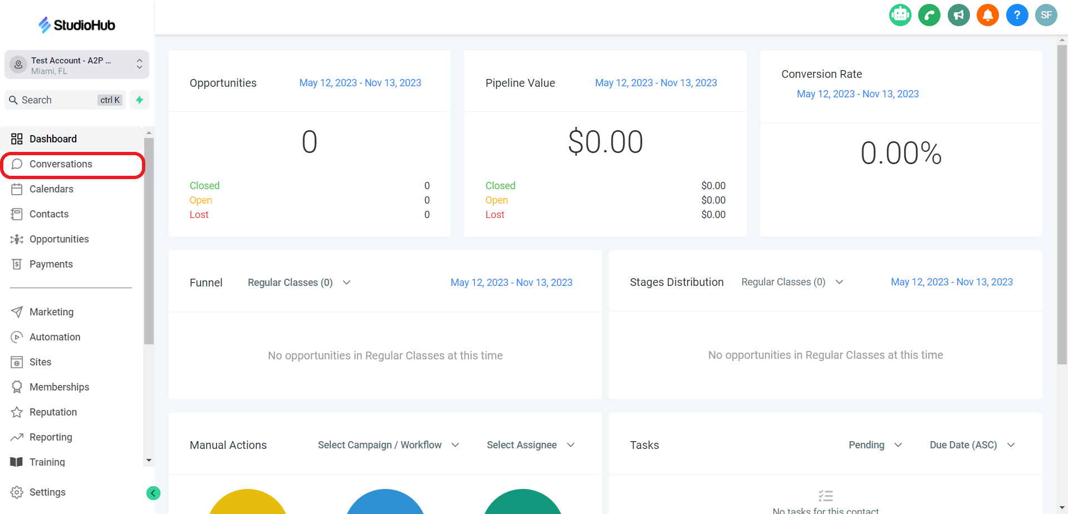Viewport: 1068px width, 514px height.
Task: Navigate to Contacts
Action: click(x=72, y=214)
